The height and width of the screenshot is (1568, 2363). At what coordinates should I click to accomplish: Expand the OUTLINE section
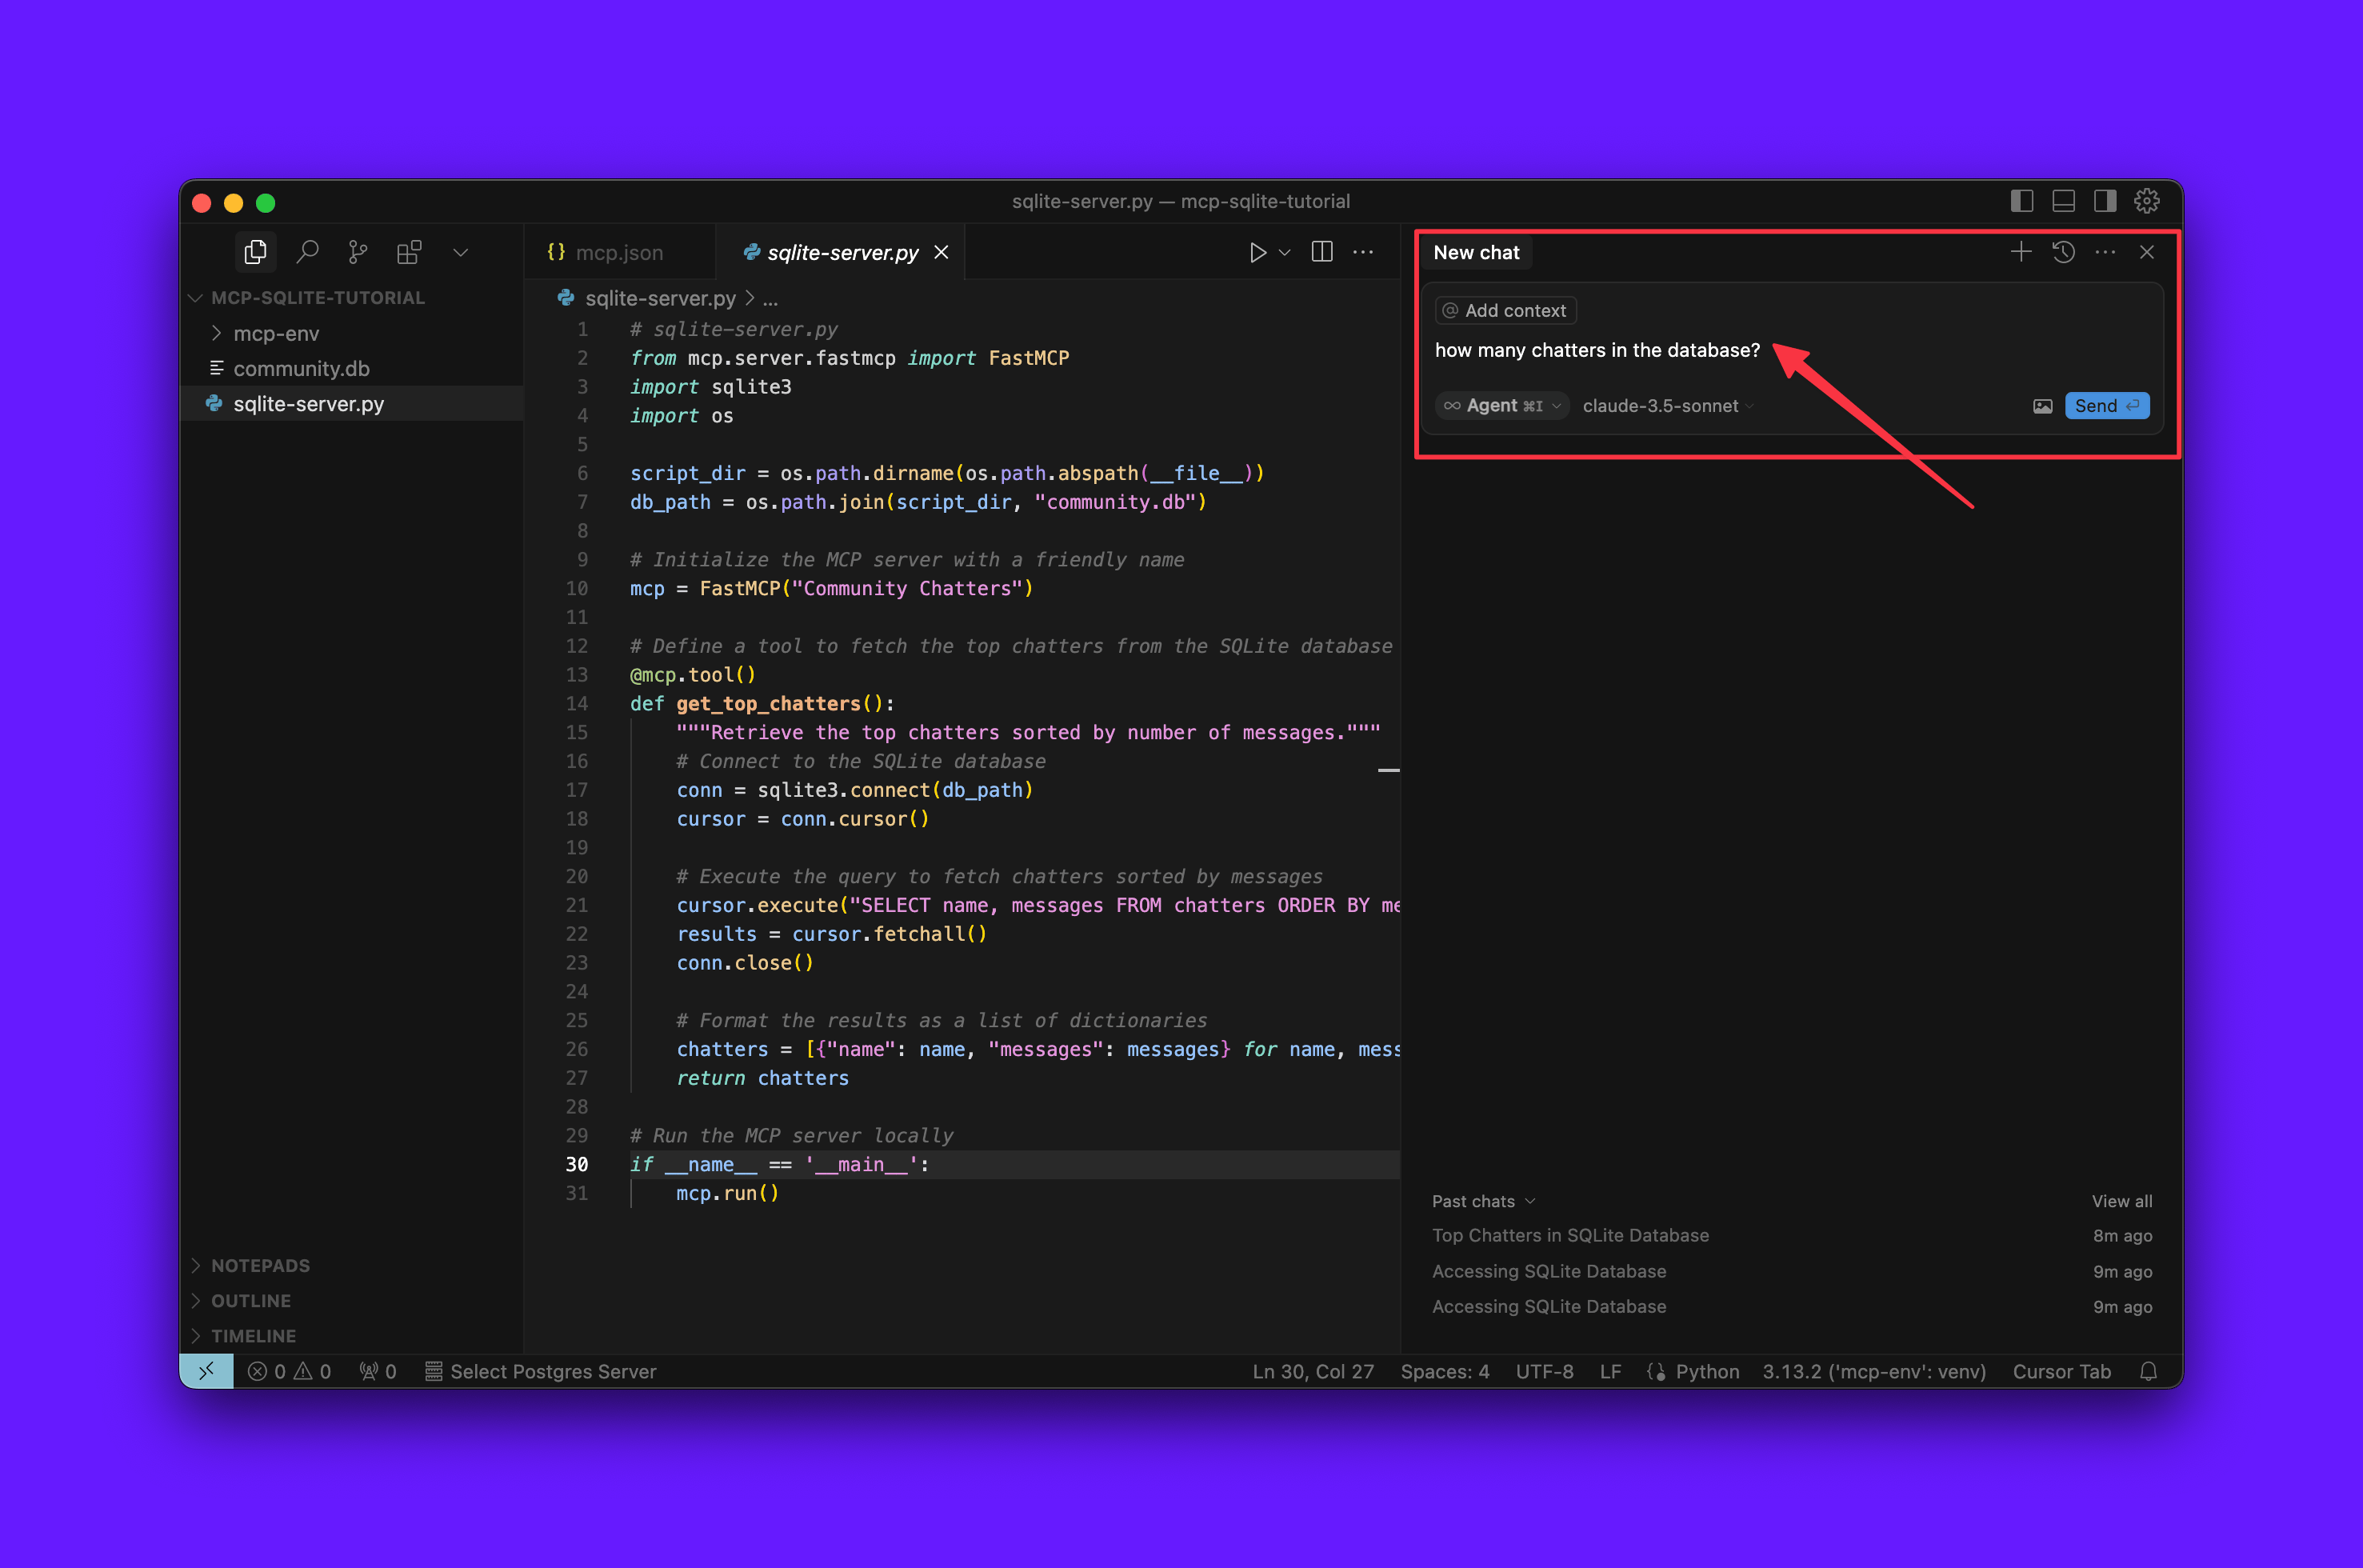tap(352, 1300)
